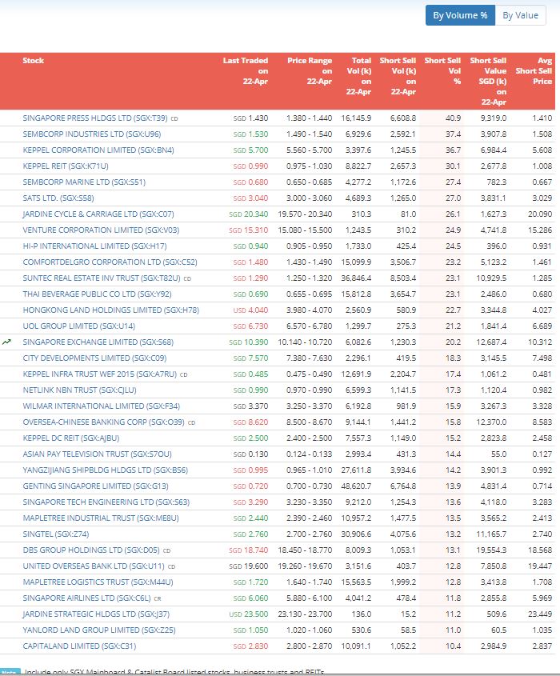
Task: Open Sembcorp Industries Ltd (SGX:U96) link
Action: click(x=91, y=134)
